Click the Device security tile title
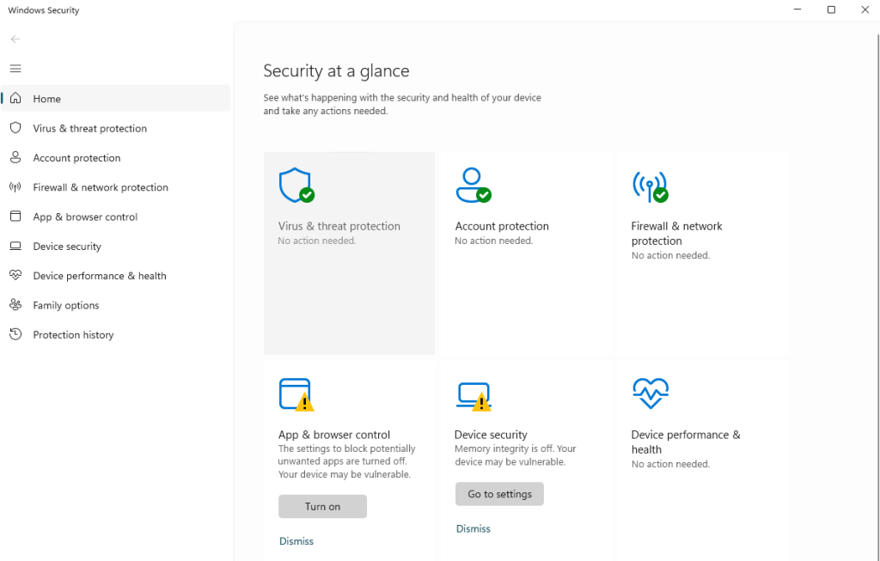 pyautogui.click(x=491, y=435)
